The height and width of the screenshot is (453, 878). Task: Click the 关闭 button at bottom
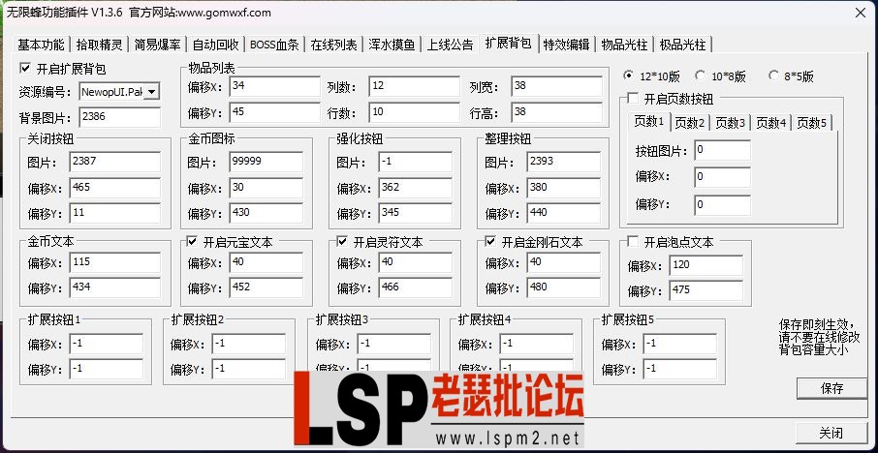[831, 433]
